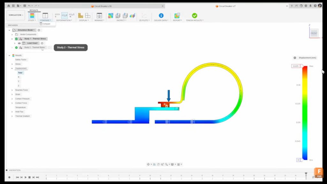Click the displacement color legend bar
327x184 pixels.
(305, 113)
